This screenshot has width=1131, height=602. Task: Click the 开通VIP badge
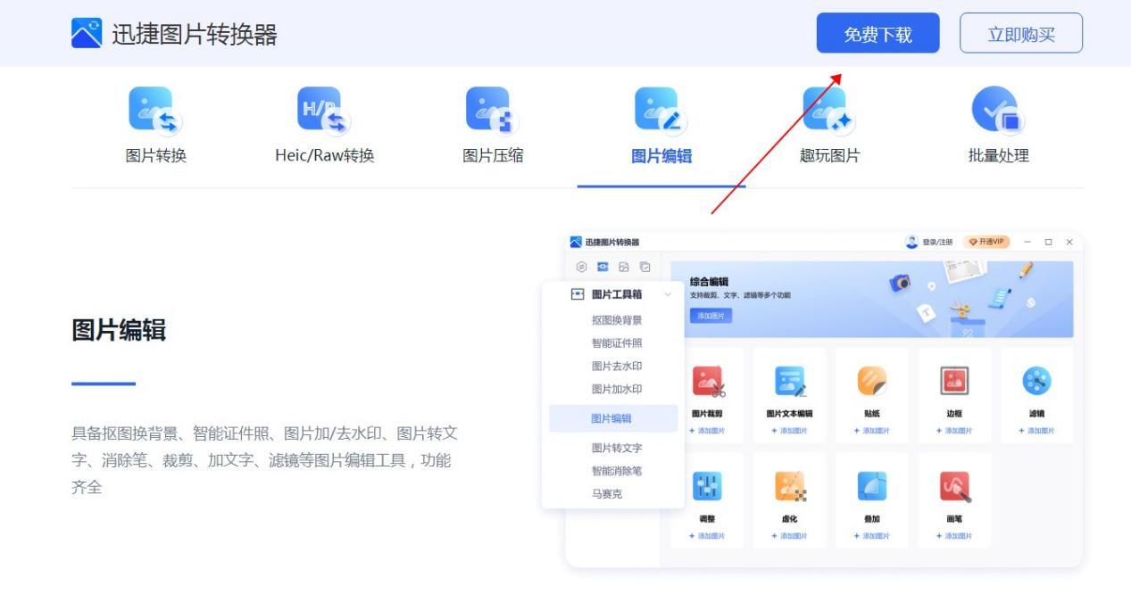tap(986, 242)
